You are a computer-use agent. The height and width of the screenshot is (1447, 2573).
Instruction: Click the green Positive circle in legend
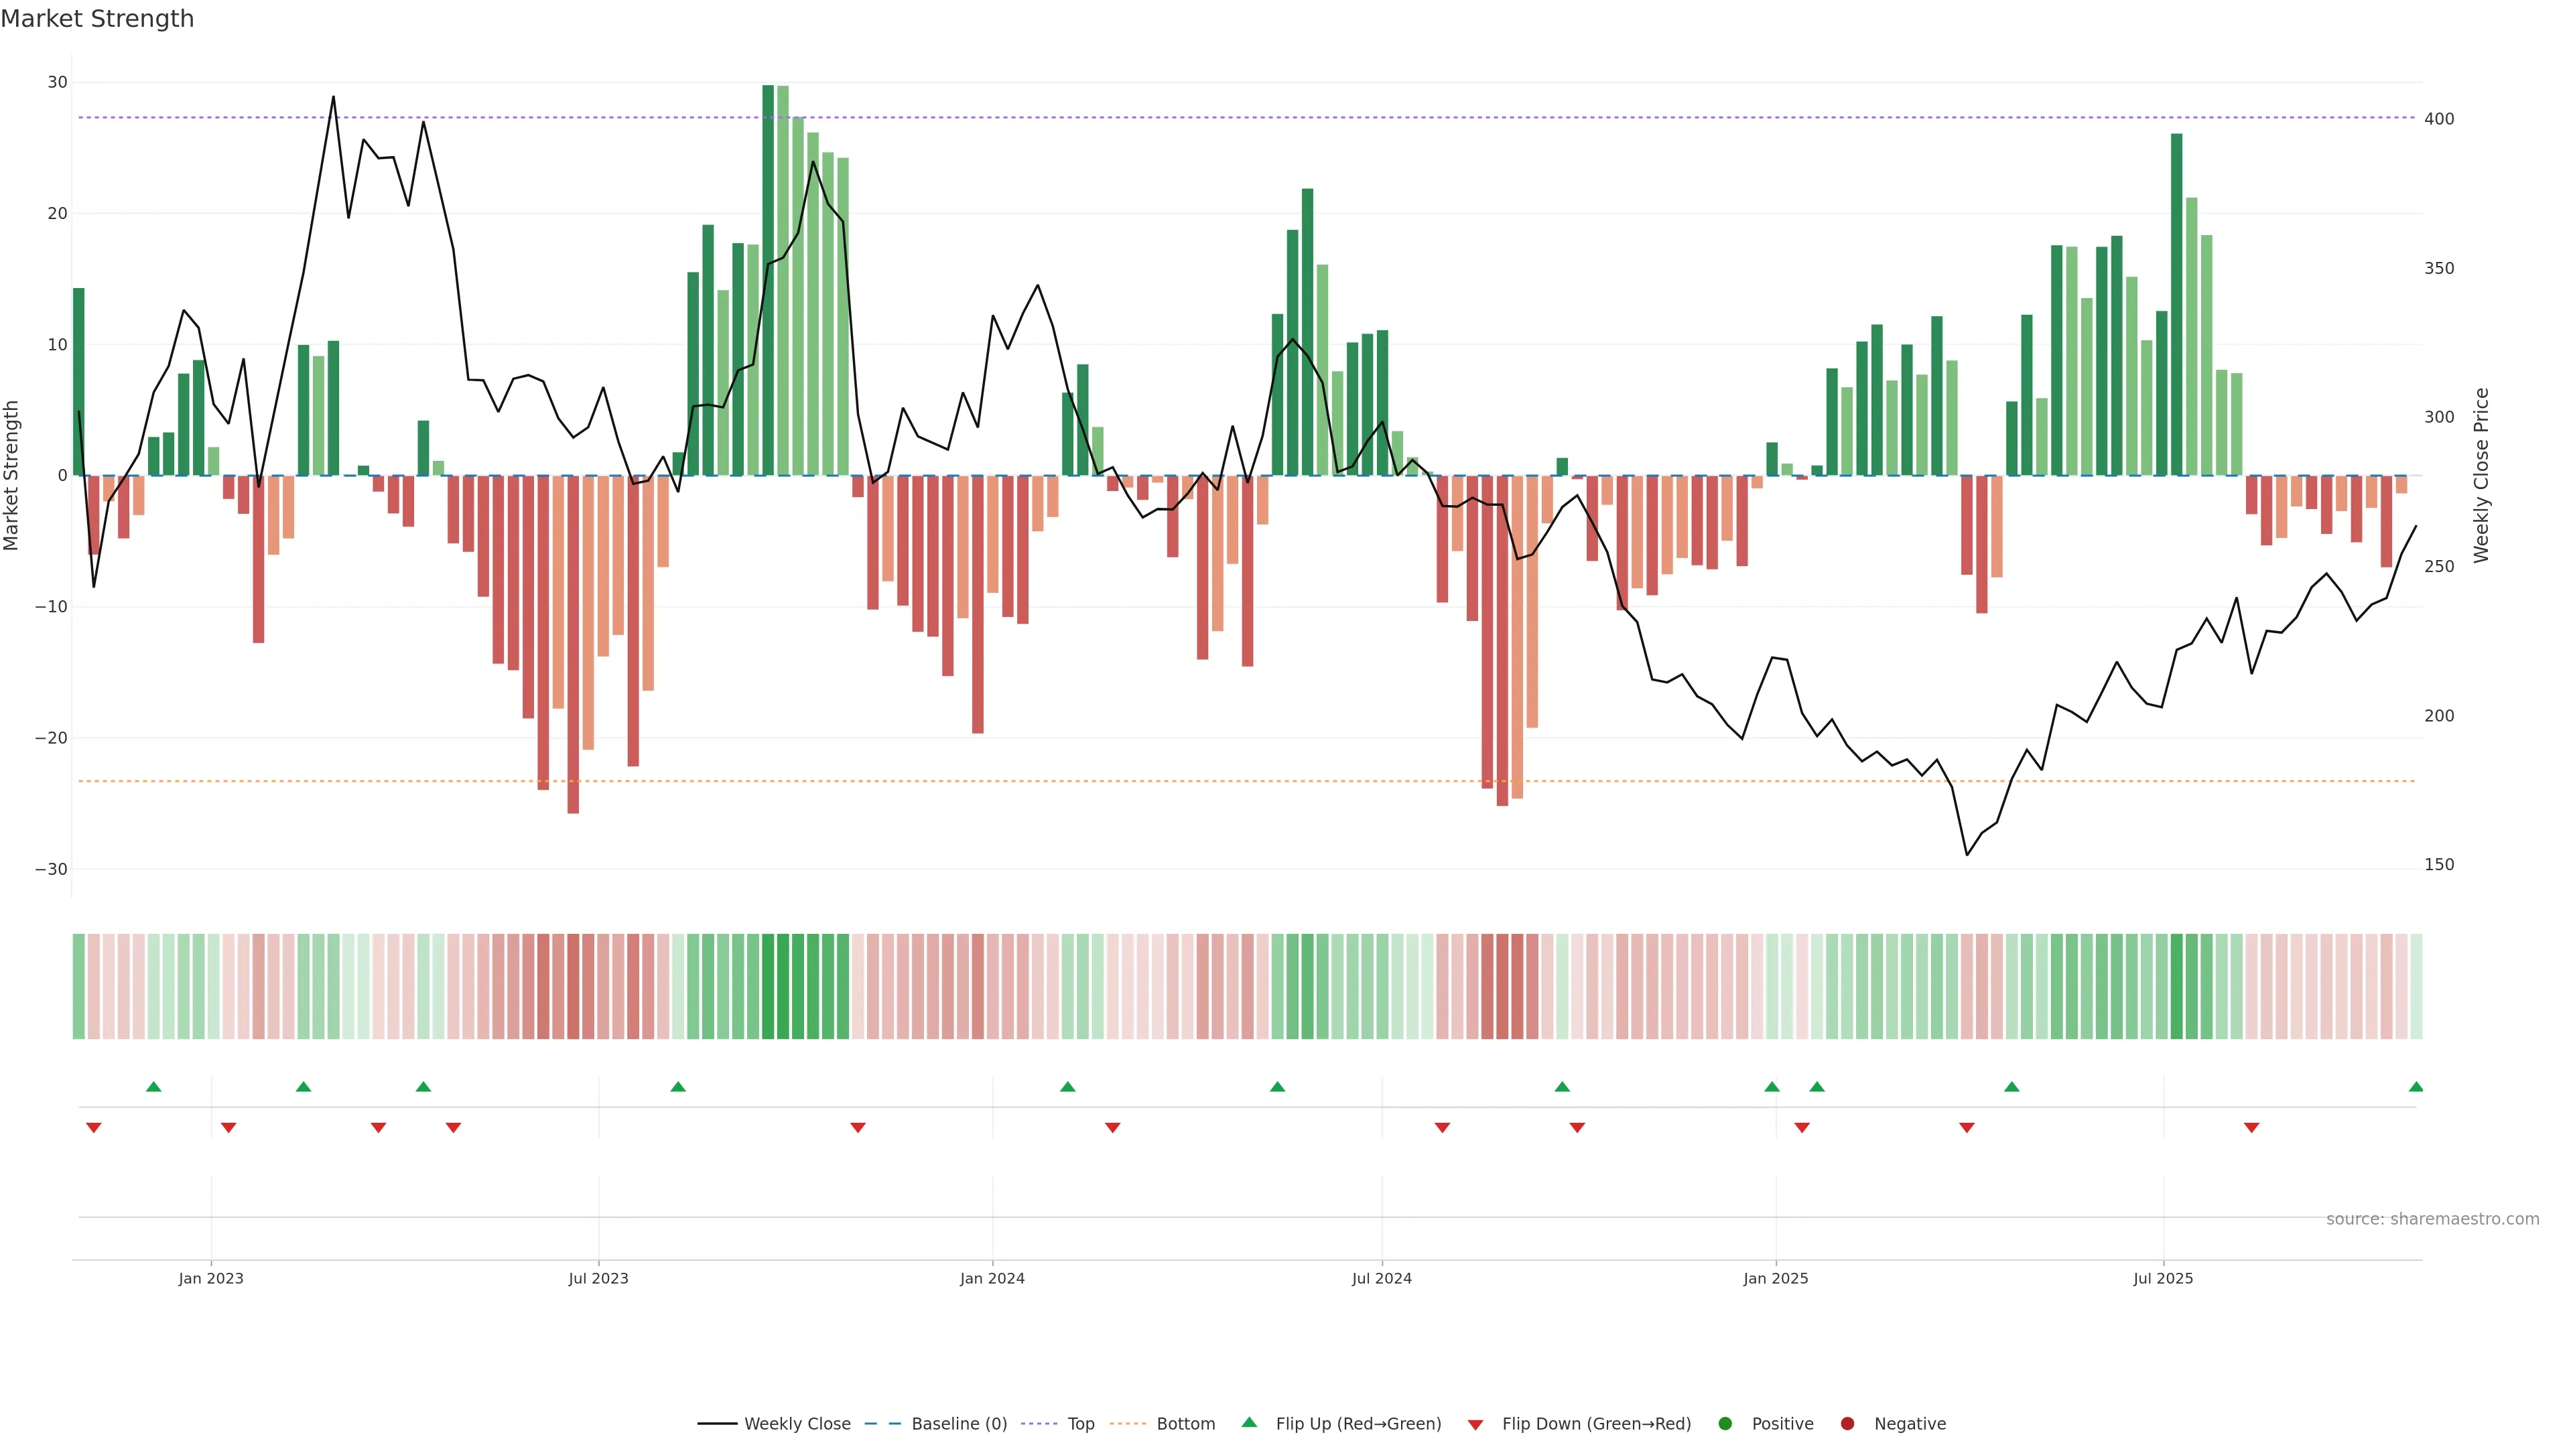click(1725, 1424)
